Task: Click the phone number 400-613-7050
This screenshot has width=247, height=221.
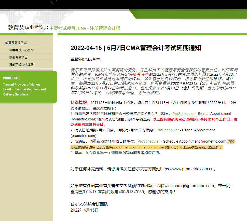Action: click(x=131, y=192)
